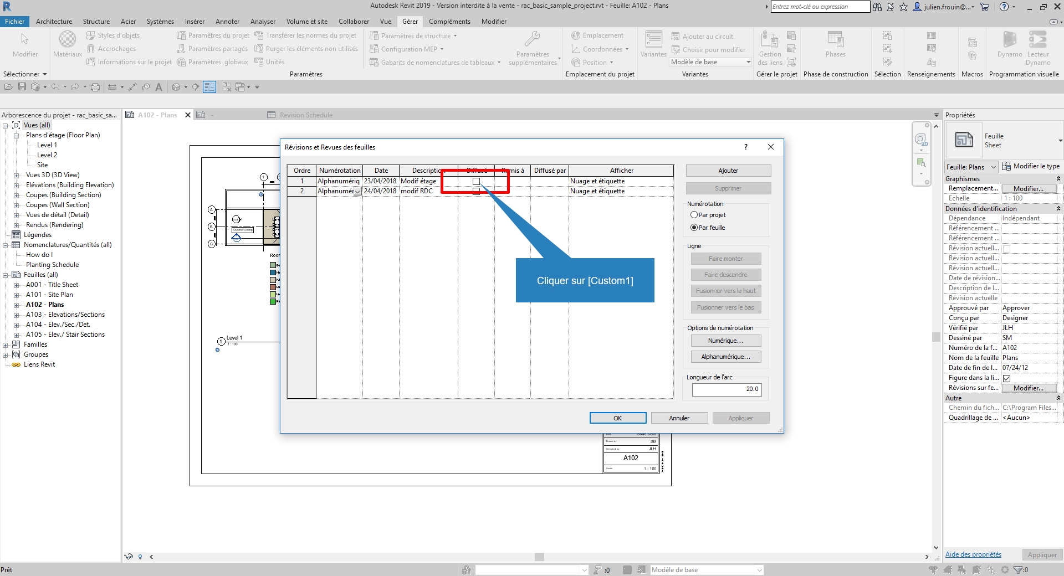Click the Longueur de l'arc input field
Viewport: 1064px width, 576px height.
coord(727,389)
